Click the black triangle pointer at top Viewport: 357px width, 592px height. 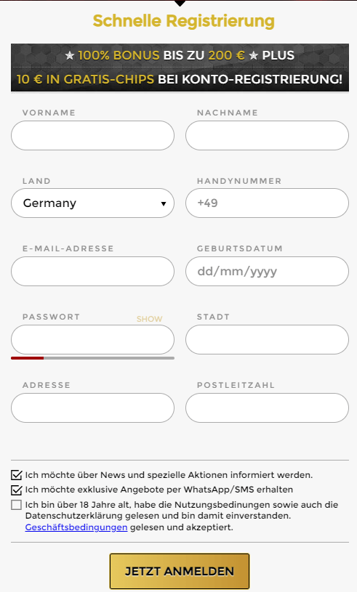[x=180, y=3]
